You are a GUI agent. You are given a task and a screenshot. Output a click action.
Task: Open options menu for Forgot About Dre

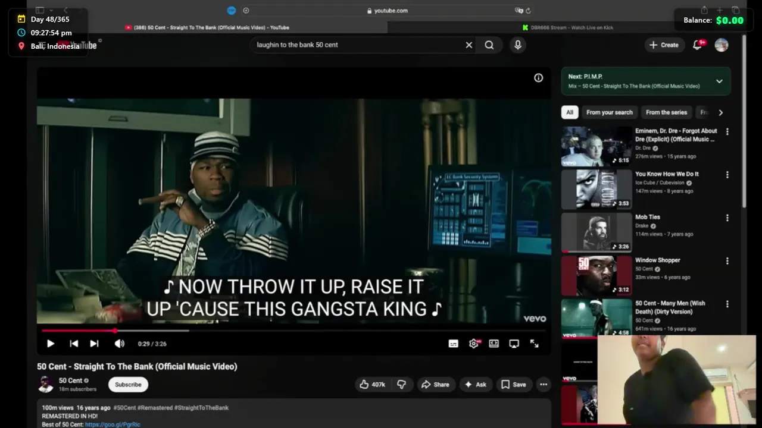click(727, 132)
